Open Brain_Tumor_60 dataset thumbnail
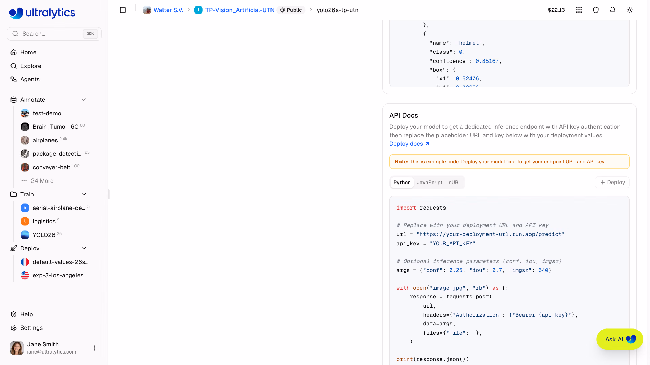The width and height of the screenshot is (650, 365). click(x=25, y=127)
